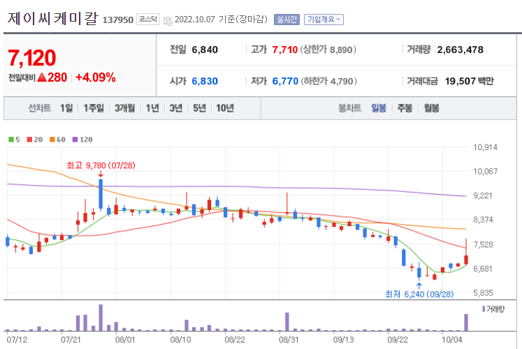The height and width of the screenshot is (349, 522).
Task: Click the green 5-day moving average legend swatch
Action: coord(11,140)
